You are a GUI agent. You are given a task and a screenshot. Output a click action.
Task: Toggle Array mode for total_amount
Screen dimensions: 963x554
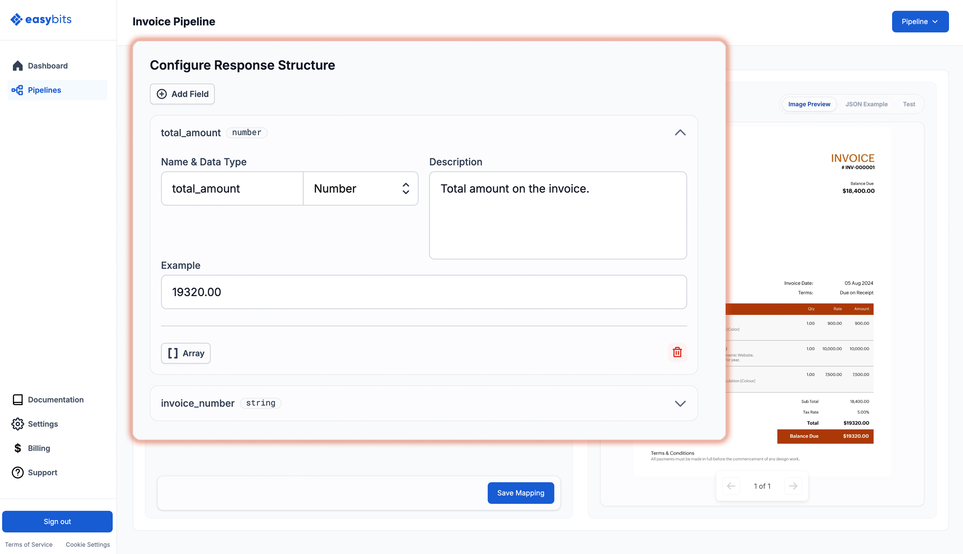tap(186, 353)
